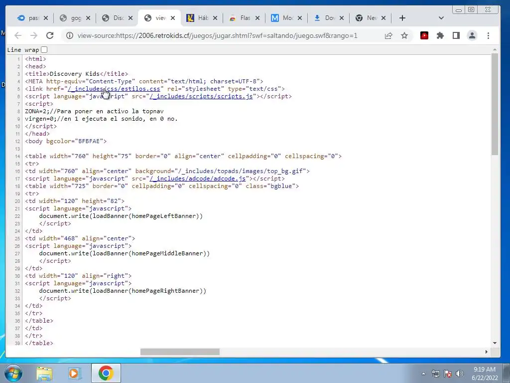Show hidden system tray icons

click(x=423, y=374)
